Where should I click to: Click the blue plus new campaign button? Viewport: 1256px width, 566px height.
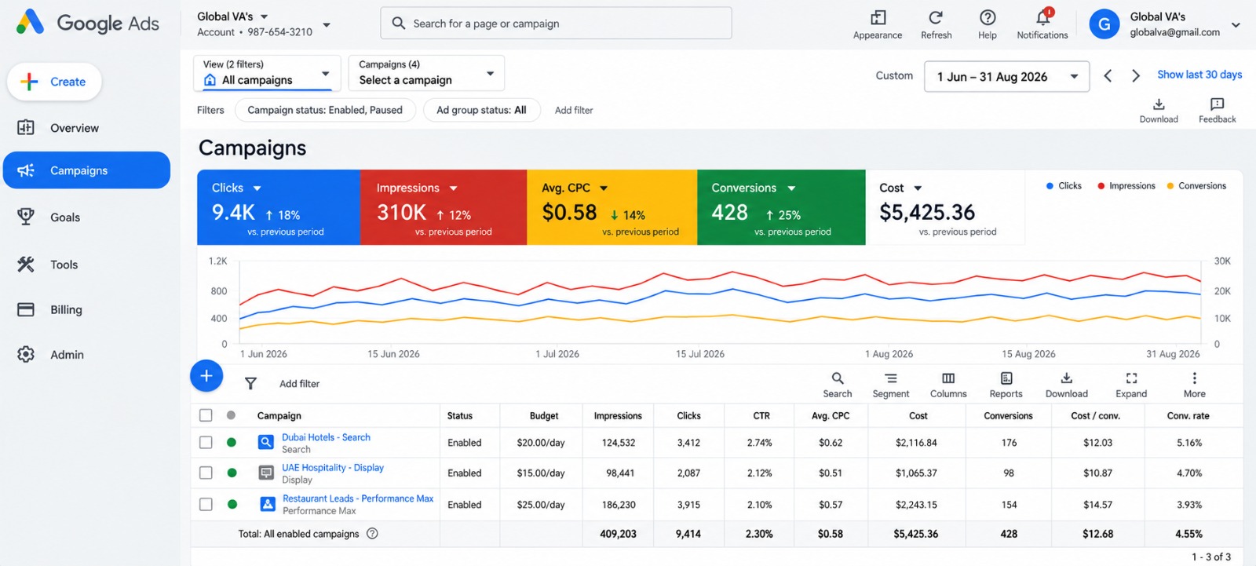pyautogui.click(x=206, y=376)
